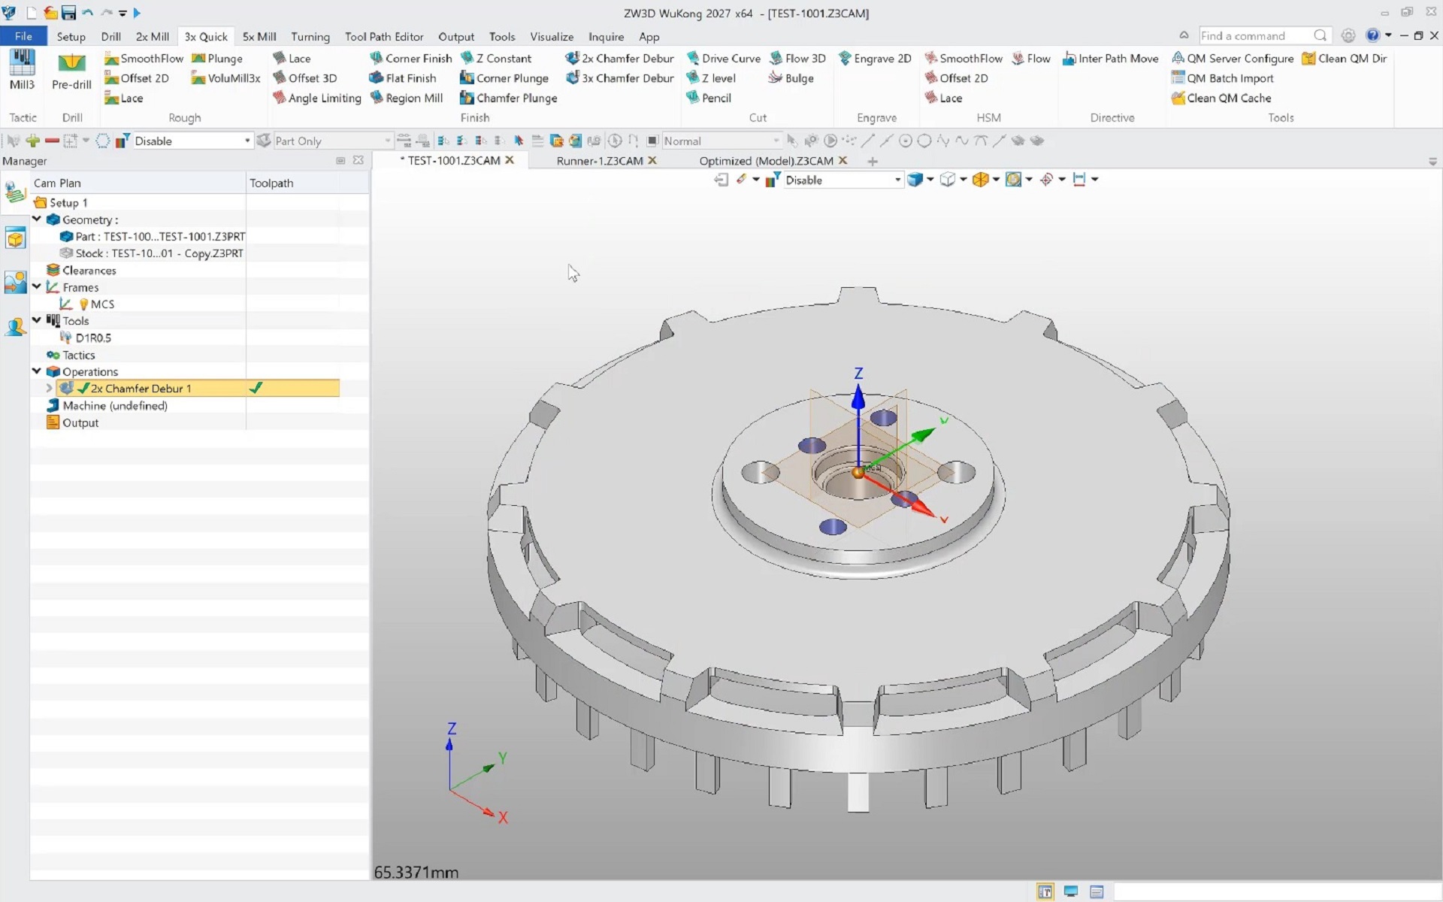
Task: Select the Stock TEST-10...01 Copy entry
Action: (x=159, y=253)
